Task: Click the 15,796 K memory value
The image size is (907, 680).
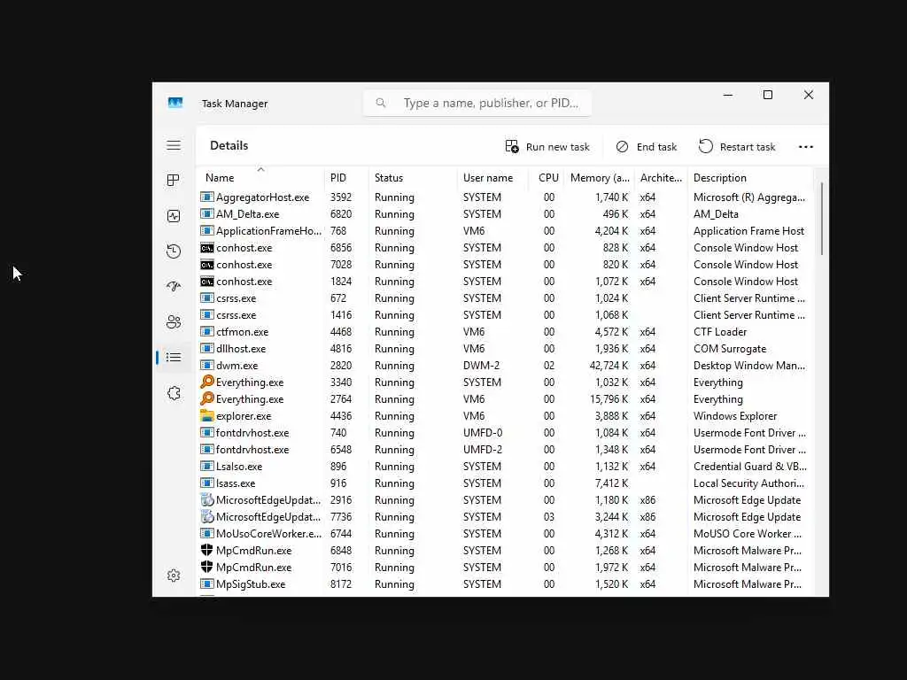Action: [609, 399]
